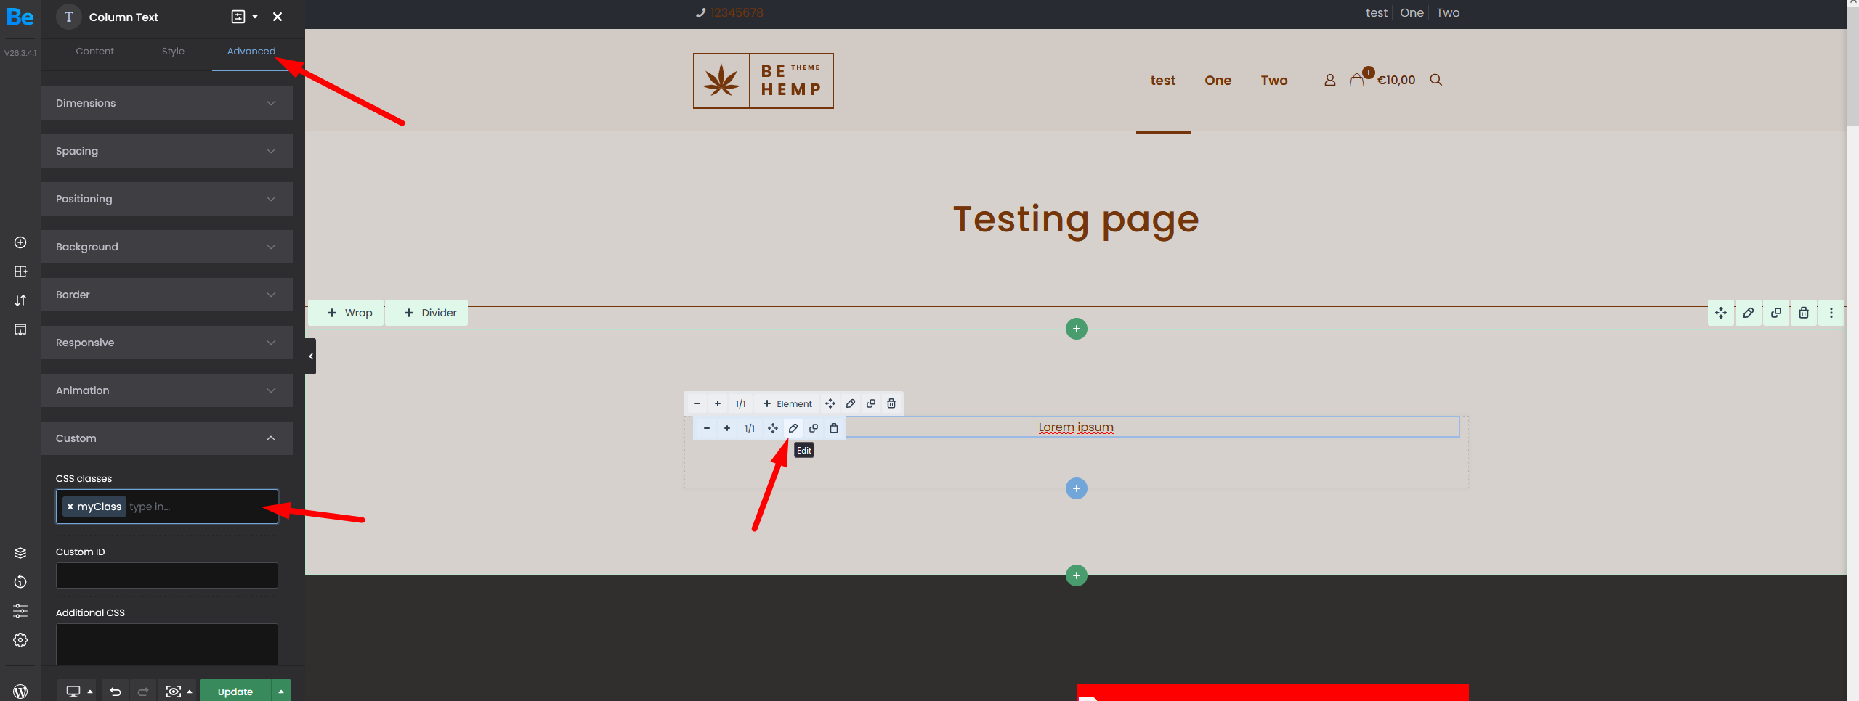Click the wrap toolbar clone icon
This screenshot has height=701, width=1859.
click(871, 403)
